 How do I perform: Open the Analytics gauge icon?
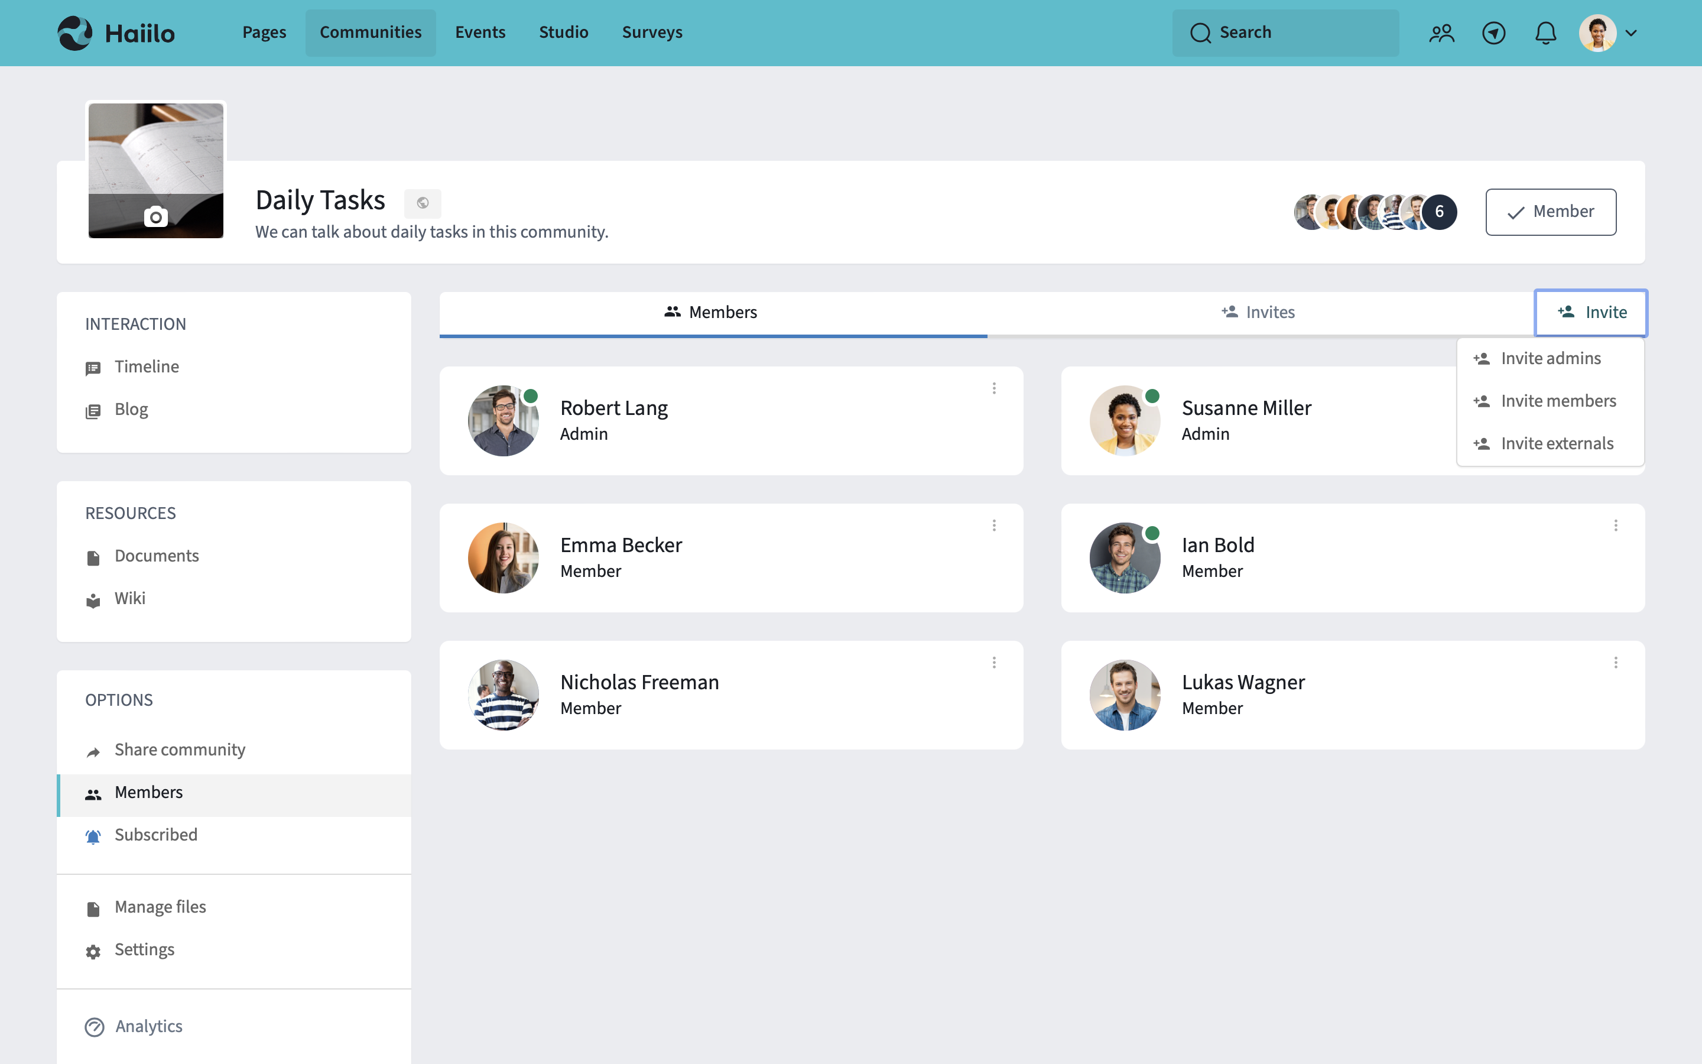coord(94,1027)
